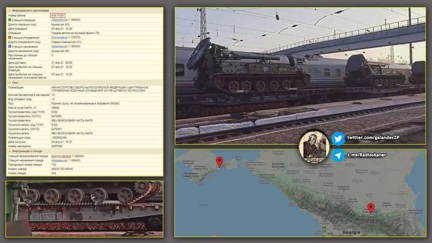Click the green 'Станция операции' icon

pos(9,20)
